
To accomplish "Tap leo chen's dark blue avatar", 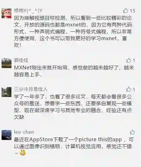I will click(x=7, y=135).
